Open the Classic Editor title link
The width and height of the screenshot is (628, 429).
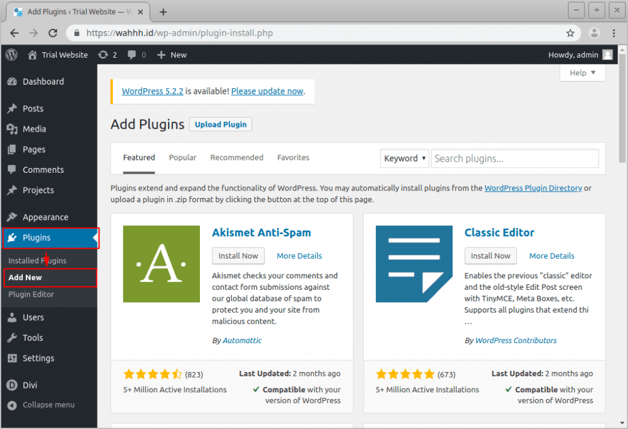(499, 232)
